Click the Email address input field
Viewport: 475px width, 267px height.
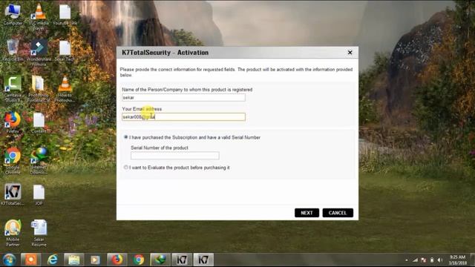pos(183,117)
